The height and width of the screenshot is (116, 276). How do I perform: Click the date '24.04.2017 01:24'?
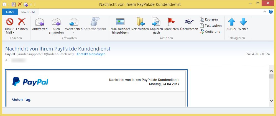pos(258,54)
